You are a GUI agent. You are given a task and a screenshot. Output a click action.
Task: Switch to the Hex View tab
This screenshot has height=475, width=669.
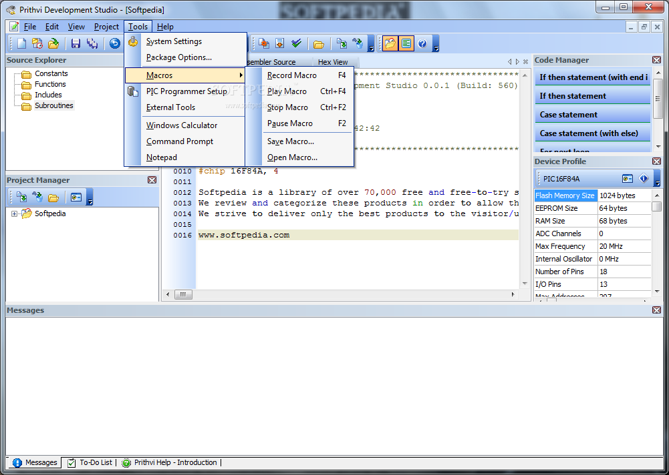click(x=333, y=62)
